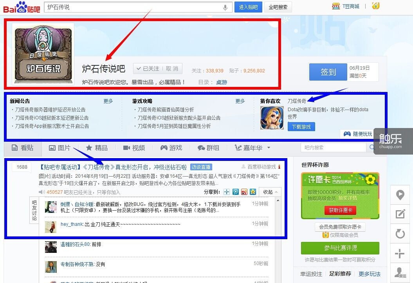Switch to the 图片 tab
Screen dimensions: 413x283
[60, 148]
